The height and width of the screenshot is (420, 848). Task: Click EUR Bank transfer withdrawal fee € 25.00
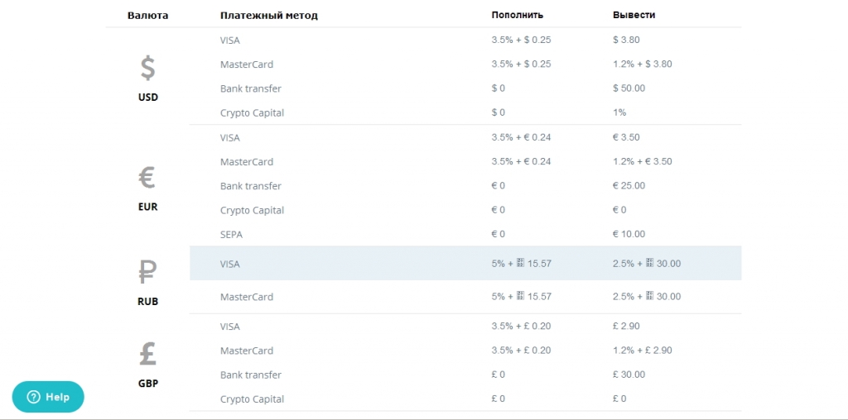tap(629, 186)
